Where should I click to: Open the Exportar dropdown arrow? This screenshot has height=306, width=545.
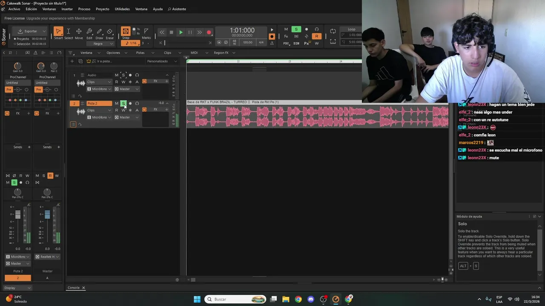[44, 31]
